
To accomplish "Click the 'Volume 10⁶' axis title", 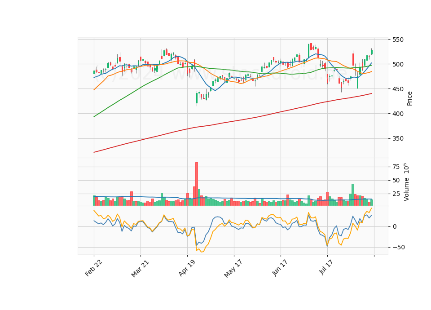I will (406, 182).
